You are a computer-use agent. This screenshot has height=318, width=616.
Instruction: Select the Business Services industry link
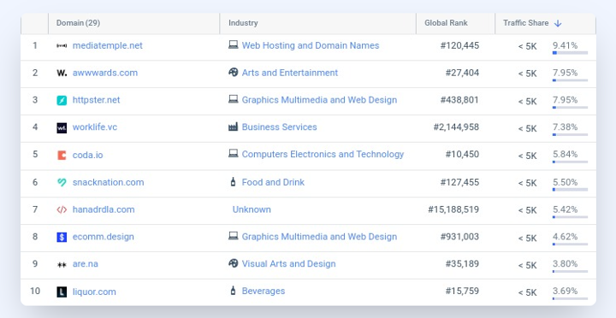279,127
